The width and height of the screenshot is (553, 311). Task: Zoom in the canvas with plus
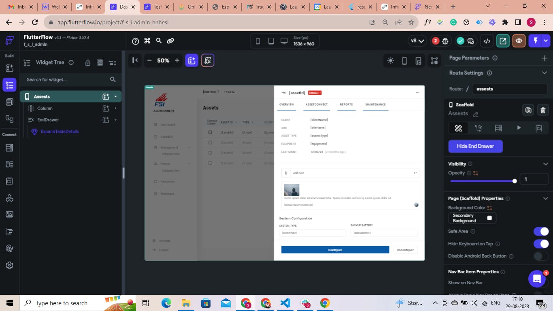(177, 60)
